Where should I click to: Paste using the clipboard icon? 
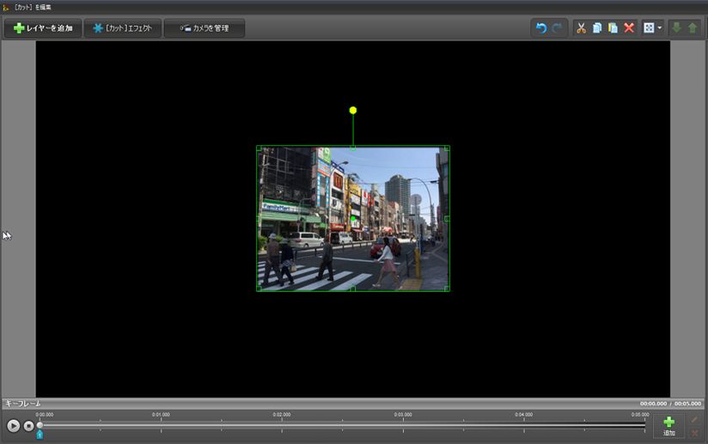(x=613, y=28)
